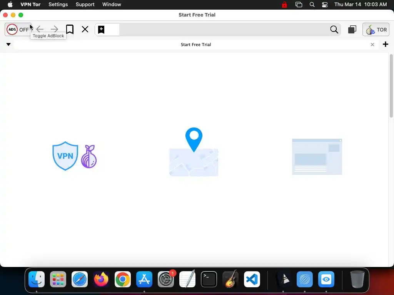Open Launchpad from the Dock
394x295 pixels.
[x=58, y=279]
